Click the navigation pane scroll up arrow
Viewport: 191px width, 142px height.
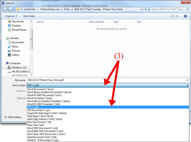[x=32, y=21]
